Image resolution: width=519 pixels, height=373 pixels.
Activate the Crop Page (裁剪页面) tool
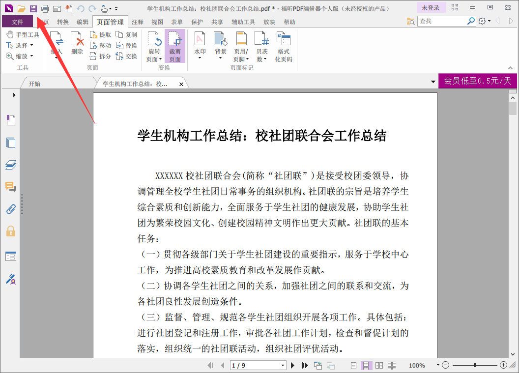[175, 46]
